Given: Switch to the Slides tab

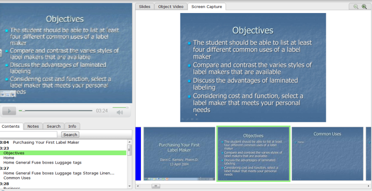Looking at the screenshot, I should coord(145,7).
